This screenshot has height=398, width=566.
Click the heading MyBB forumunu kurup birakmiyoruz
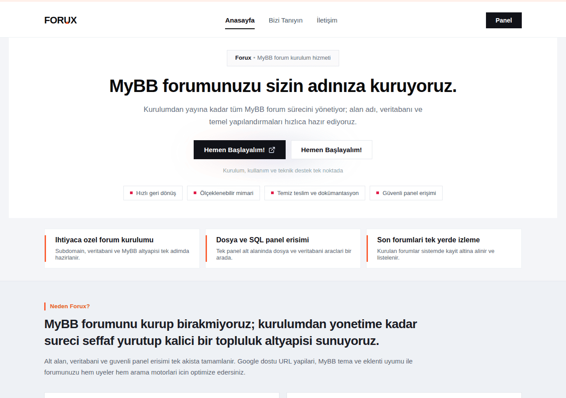(230, 333)
